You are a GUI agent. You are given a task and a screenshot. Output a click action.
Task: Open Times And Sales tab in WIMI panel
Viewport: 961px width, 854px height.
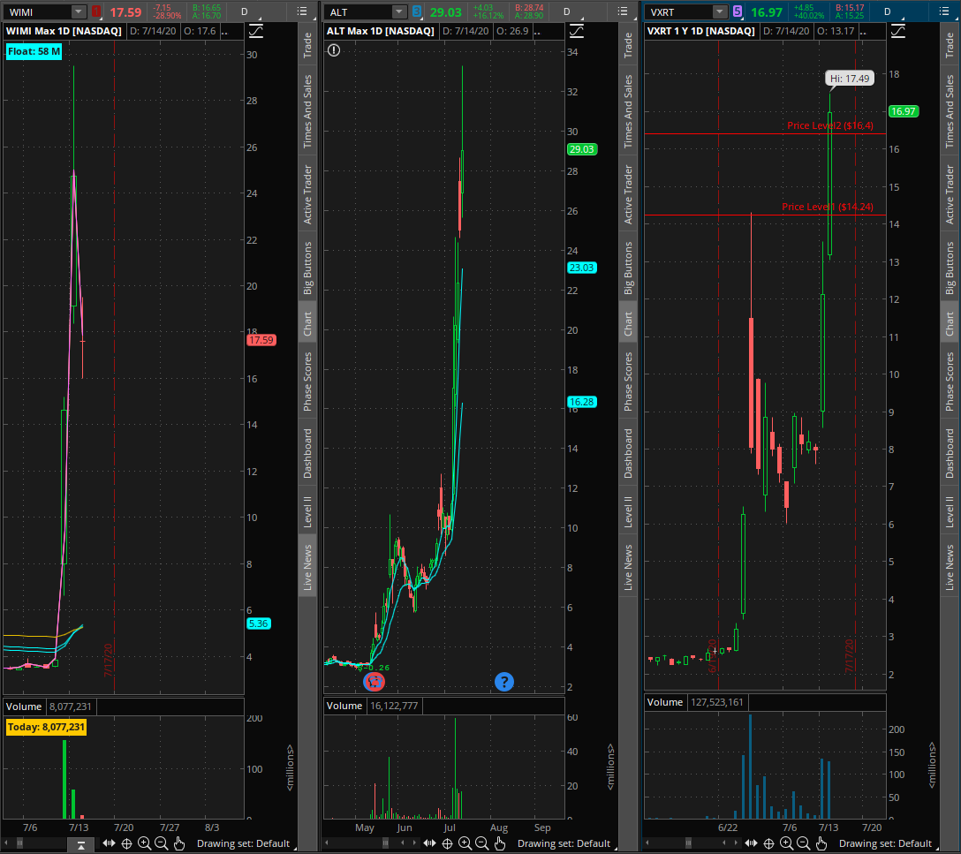tap(307, 111)
